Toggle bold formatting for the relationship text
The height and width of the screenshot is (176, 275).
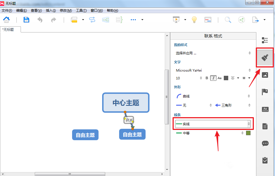(207, 78)
